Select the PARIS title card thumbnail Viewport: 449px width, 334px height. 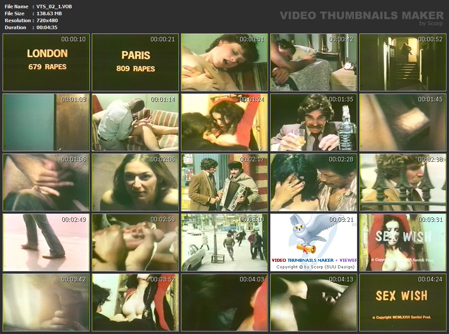click(135, 62)
